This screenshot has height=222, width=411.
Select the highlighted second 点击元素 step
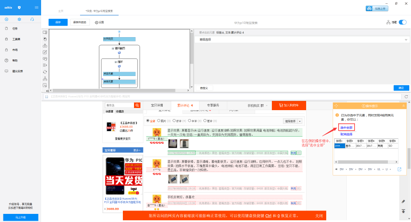click(119, 82)
